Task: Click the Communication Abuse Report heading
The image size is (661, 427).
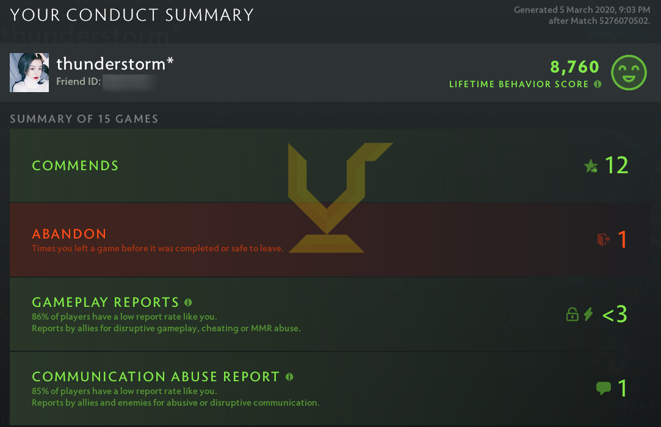Action: 156,377
